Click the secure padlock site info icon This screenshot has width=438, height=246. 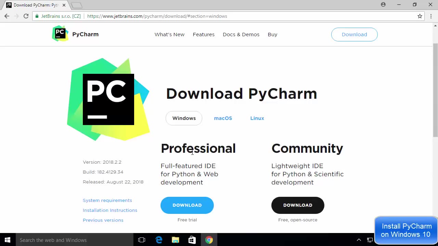(x=37, y=16)
